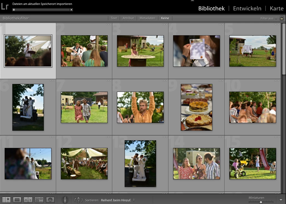Open options dots on cell 2
Viewport: 286px width, 204px height.
(108, 24)
